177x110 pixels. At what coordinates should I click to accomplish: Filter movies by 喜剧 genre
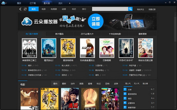coord(81,83)
